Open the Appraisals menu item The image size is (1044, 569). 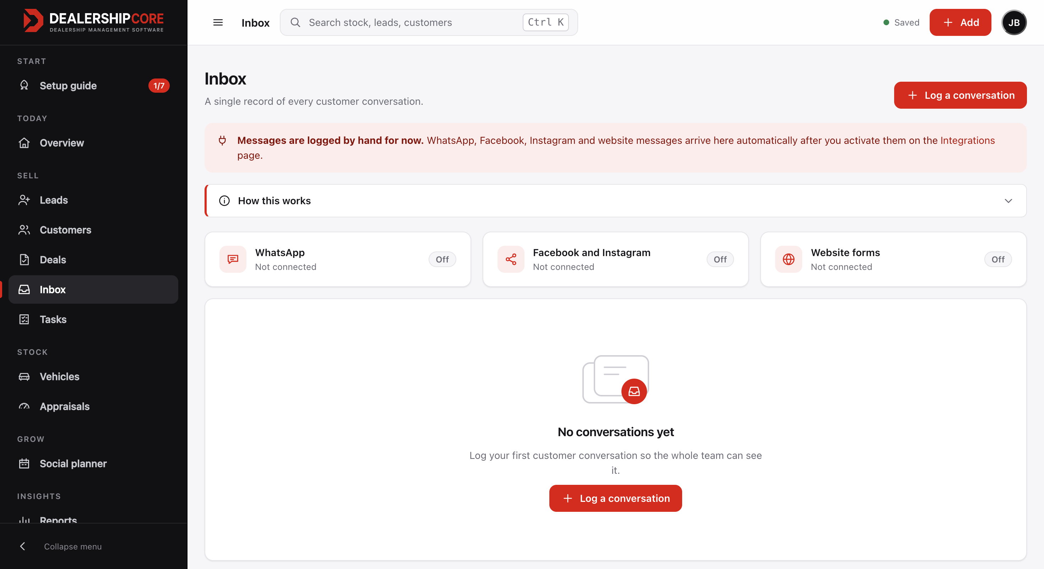click(x=93, y=406)
